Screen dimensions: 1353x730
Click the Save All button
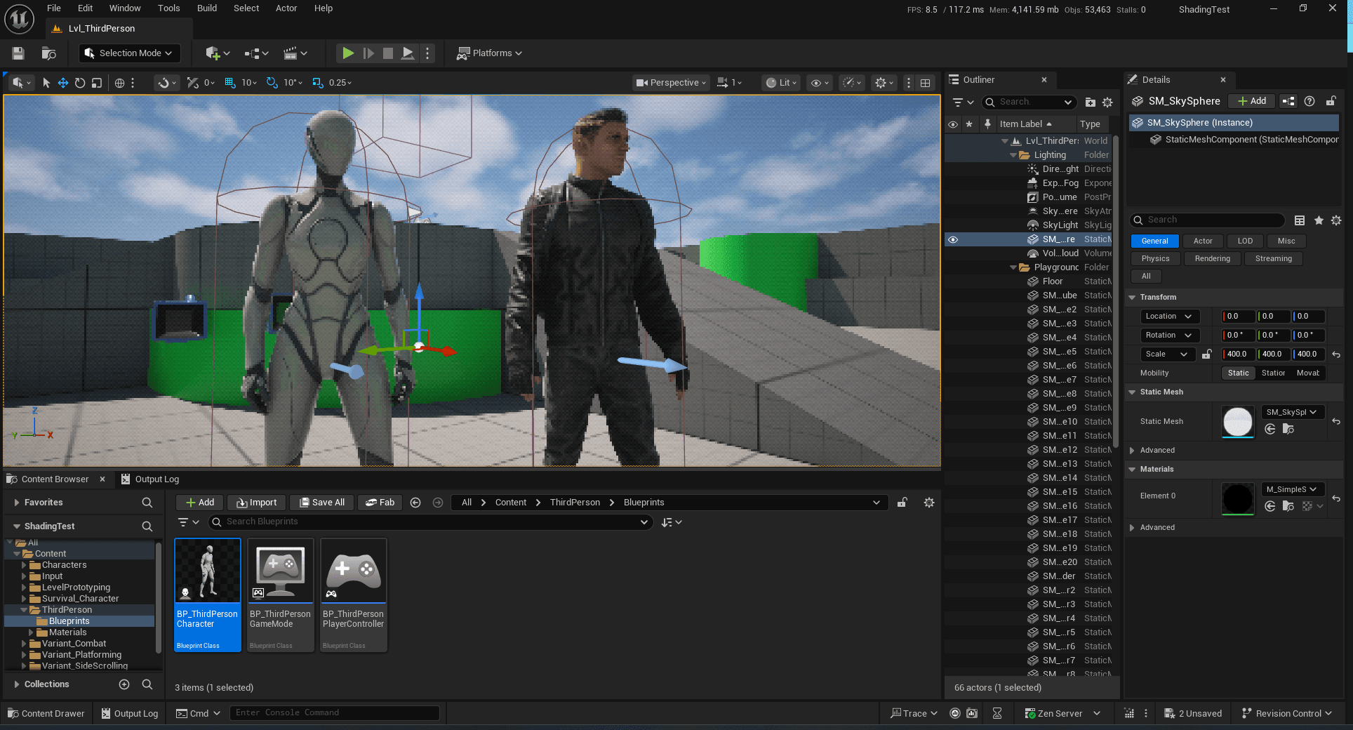coord(321,502)
